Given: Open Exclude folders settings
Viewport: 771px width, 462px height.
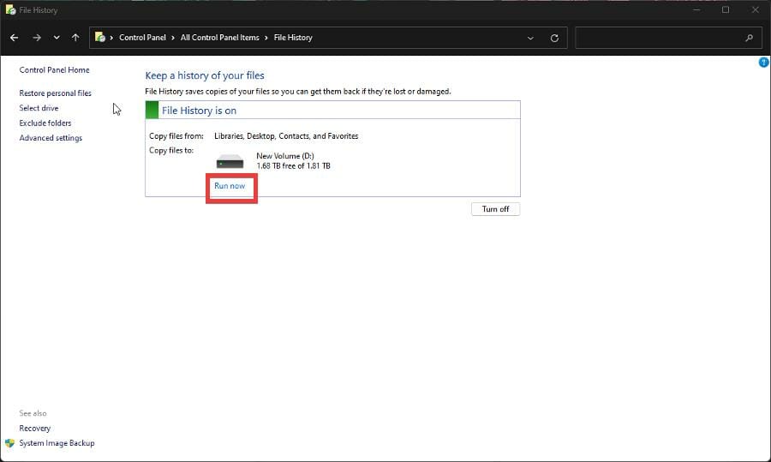Looking at the screenshot, I should (x=45, y=123).
